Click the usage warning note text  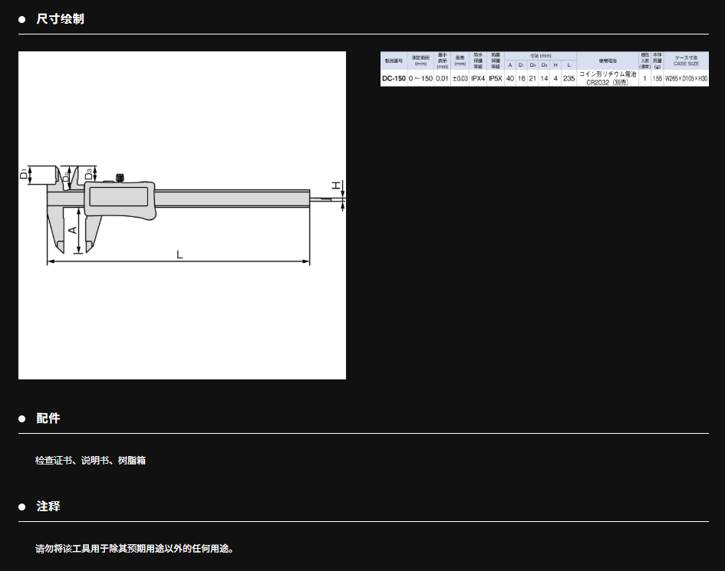coord(134,549)
